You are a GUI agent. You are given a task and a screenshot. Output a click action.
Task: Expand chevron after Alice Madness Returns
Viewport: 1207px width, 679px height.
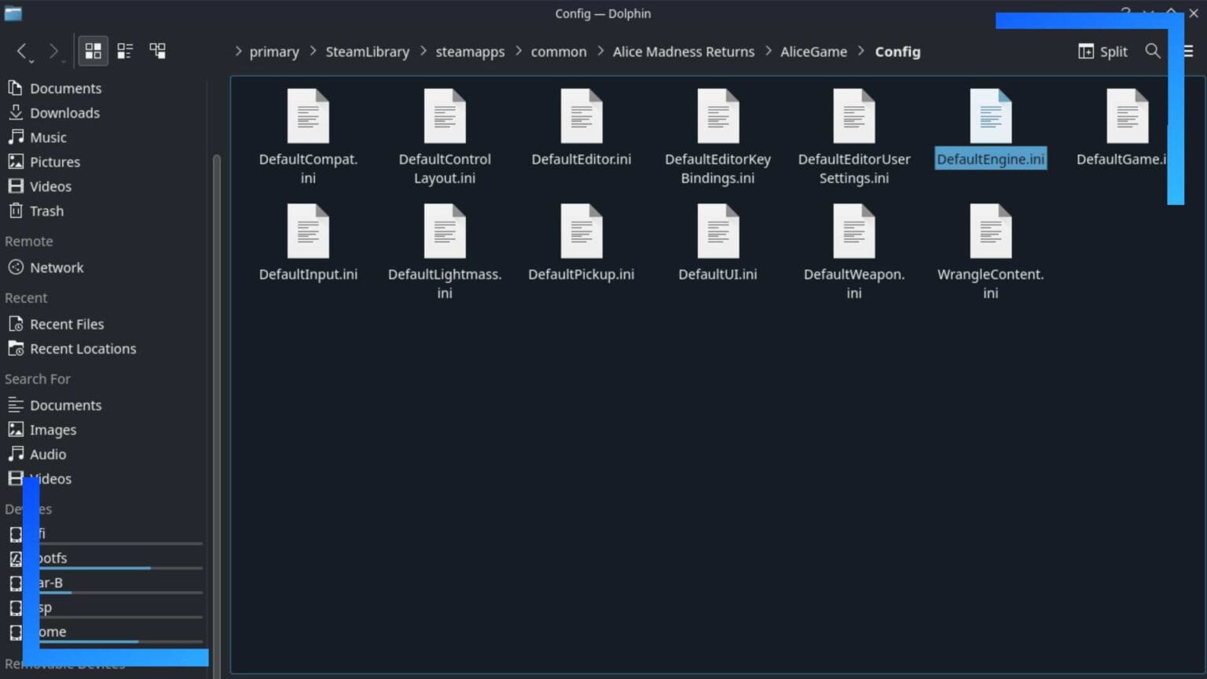coord(768,51)
